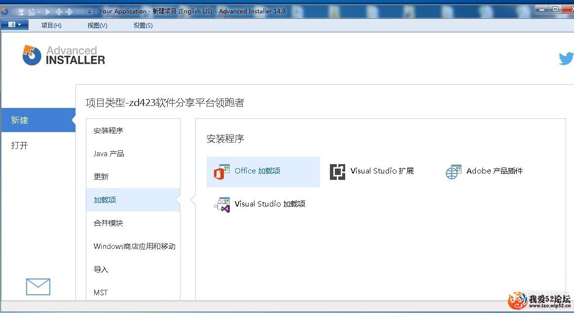Open the 视图(V) ribbon tab
This screenshot has height=313, width=574.
[97, 25]
